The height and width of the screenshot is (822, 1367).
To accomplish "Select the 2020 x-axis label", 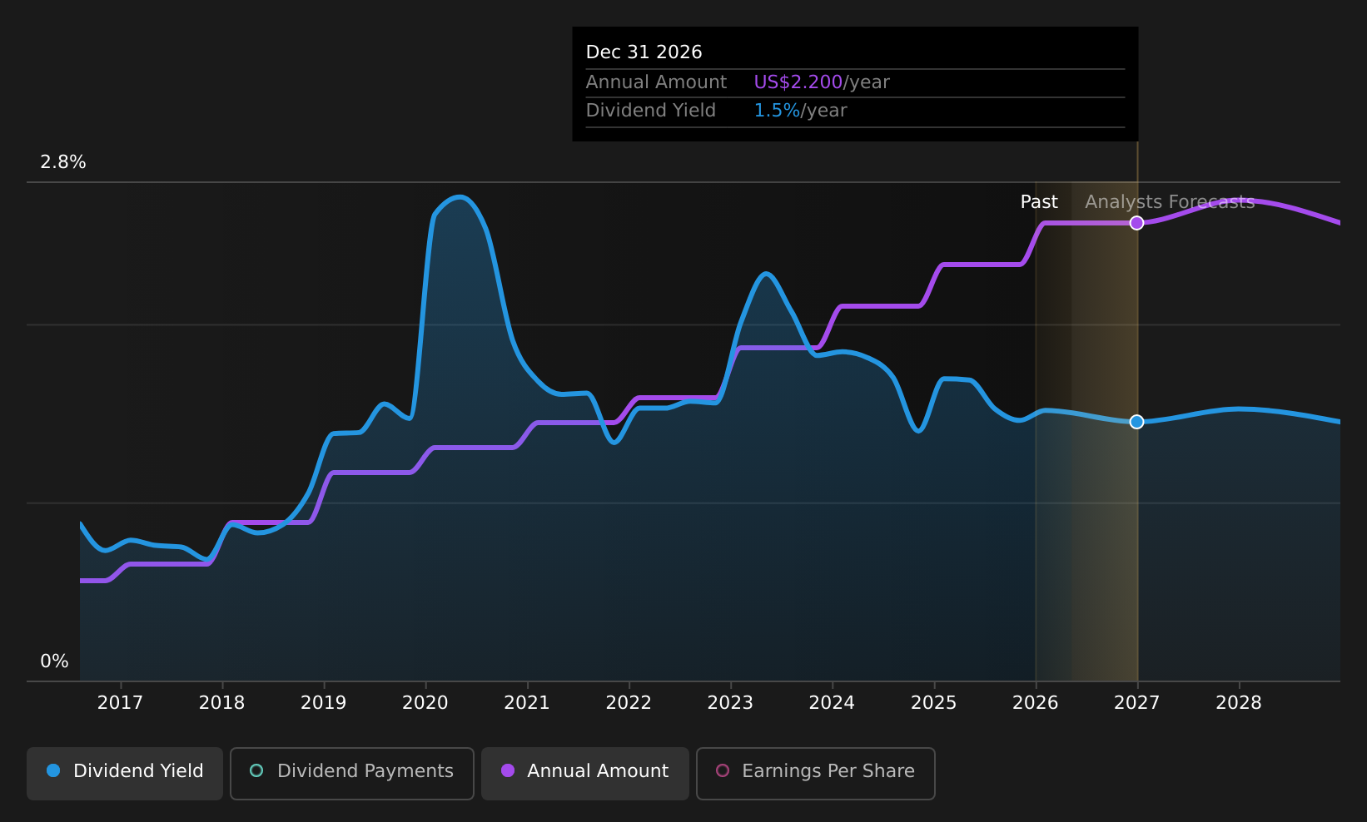I will click(x=425, y=703).
